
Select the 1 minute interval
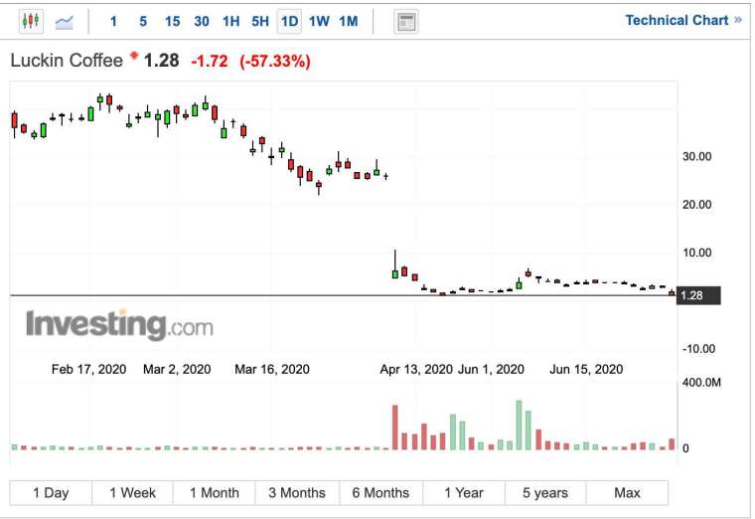pos(113,22)
